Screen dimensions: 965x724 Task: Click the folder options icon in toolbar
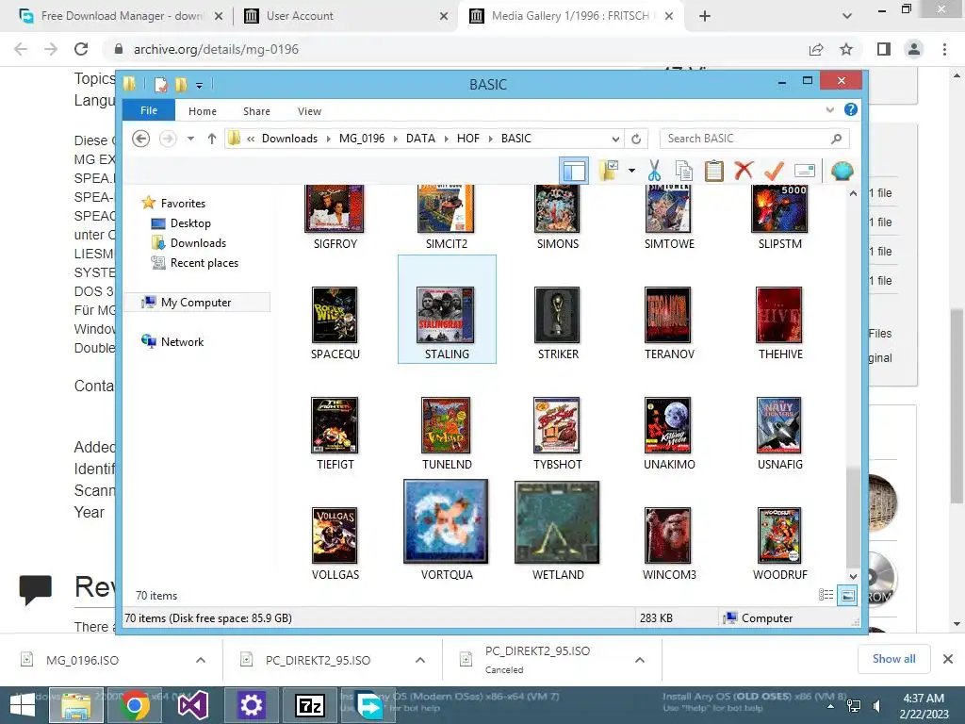(x=609, y=171)
